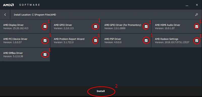This screenshot has width=202, height=97.
Task: Toggle the AMD PSP Driver checkbox
Action: click(x=146, y=41)
